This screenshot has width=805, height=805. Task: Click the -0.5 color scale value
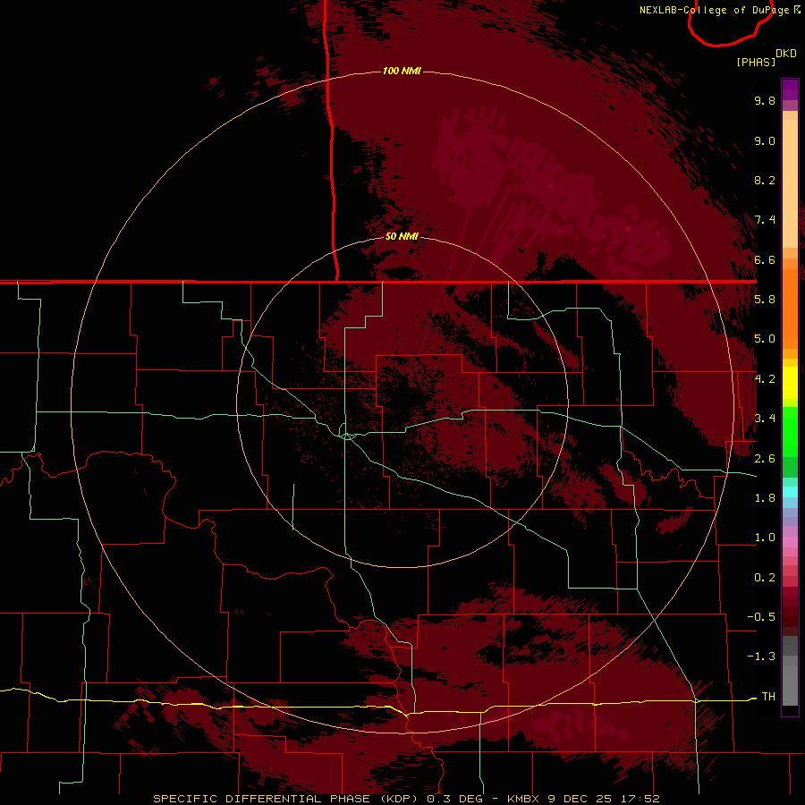(761, 617)
